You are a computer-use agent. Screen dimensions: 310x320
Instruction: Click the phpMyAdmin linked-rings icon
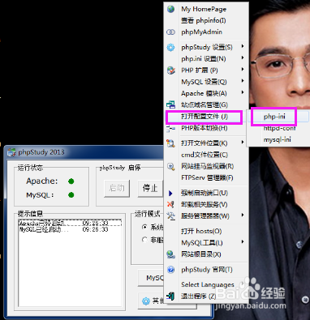[x=170, y=32]
